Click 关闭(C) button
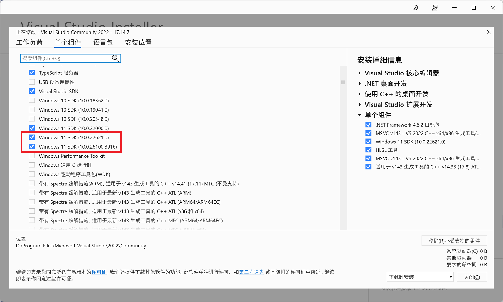This screenshot has width=503, height=302. pos(472,277)
